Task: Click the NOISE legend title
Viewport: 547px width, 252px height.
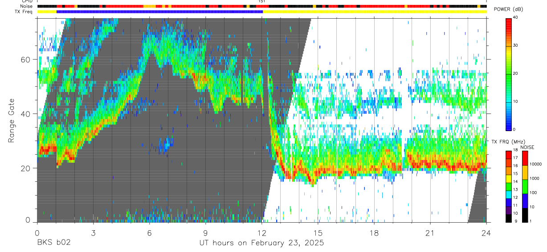Action: coord(527,147)
